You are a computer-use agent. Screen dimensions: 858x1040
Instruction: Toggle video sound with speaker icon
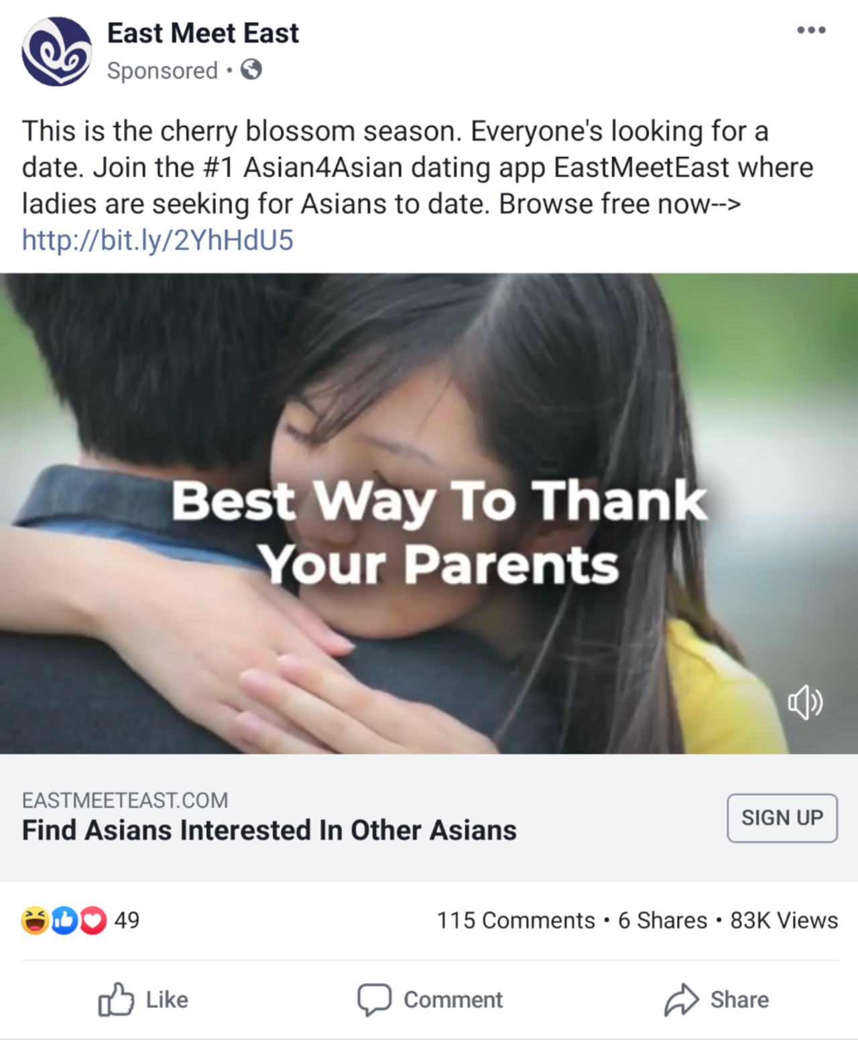pyautogui.click(x=805, y=702)
